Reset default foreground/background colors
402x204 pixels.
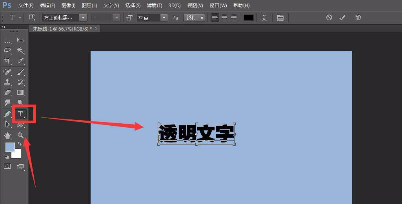(6, 157)
